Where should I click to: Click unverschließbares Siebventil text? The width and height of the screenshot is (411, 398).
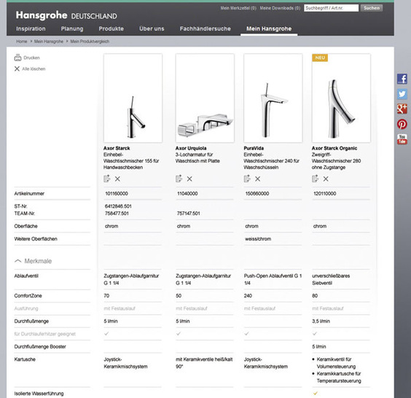click(x=331, y=279)
